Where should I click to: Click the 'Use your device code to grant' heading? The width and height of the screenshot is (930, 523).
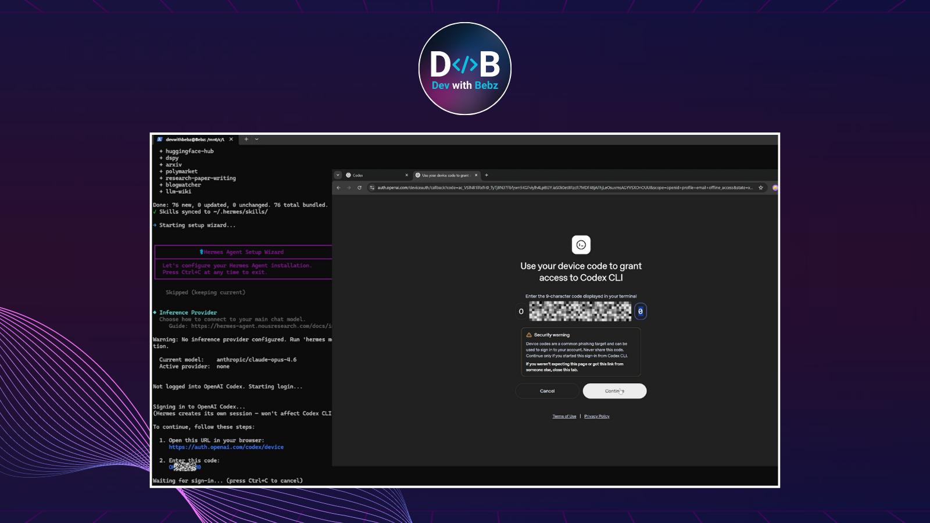(x=581, y=272)
